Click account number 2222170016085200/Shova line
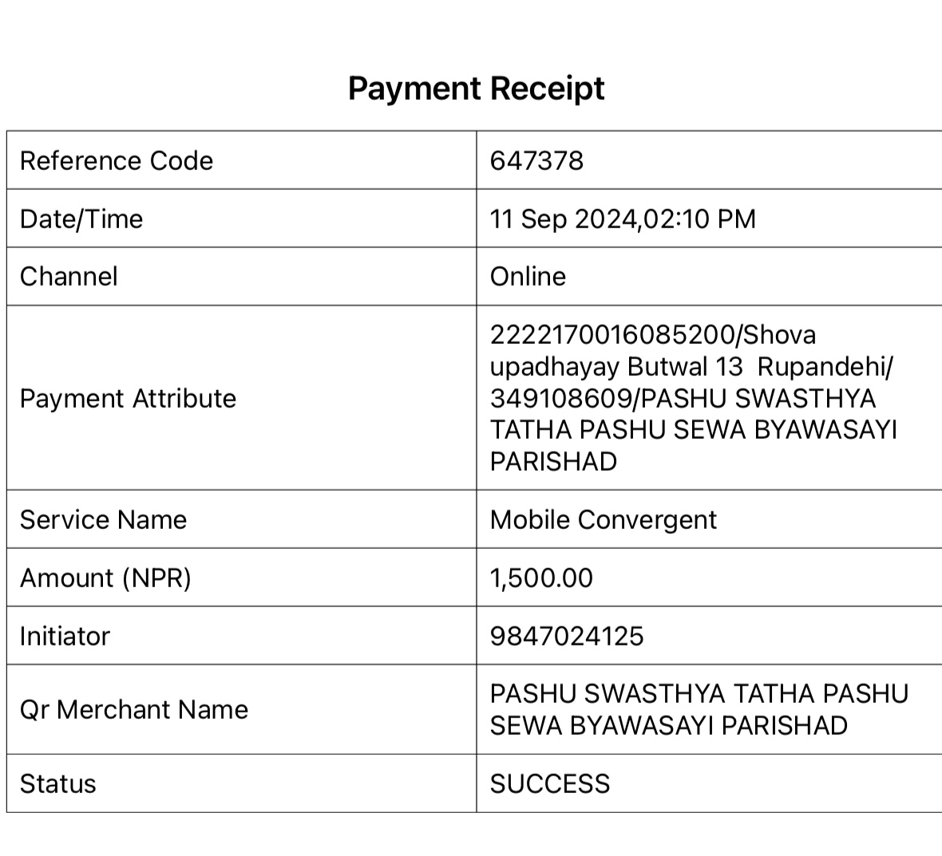This screenshot has height=856, width=942. pos(653,335)
